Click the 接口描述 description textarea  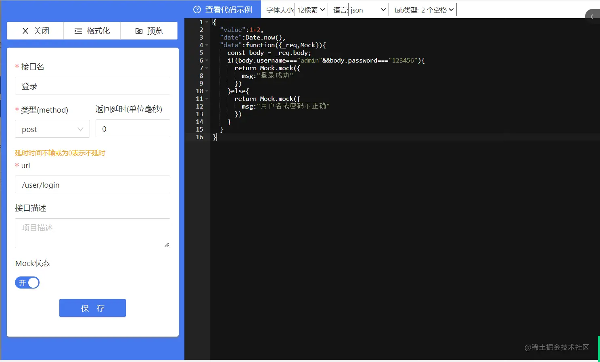tap(92, 233)
